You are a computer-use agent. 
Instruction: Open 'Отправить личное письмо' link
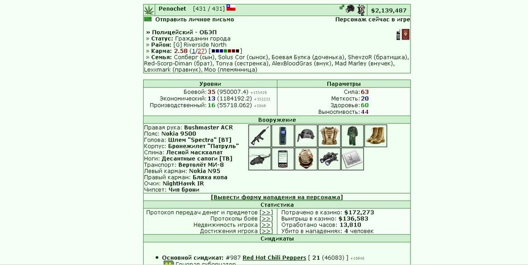tap(195, 19)
